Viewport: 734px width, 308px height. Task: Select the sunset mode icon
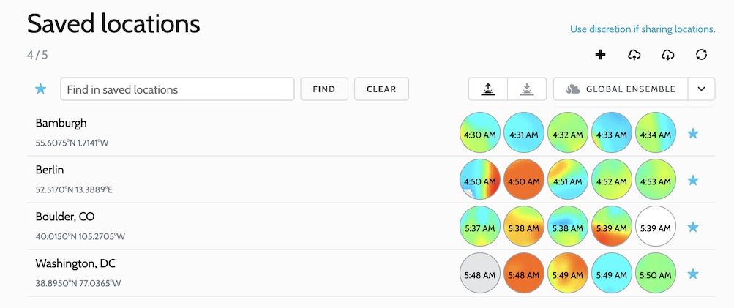tap(527, 89)
